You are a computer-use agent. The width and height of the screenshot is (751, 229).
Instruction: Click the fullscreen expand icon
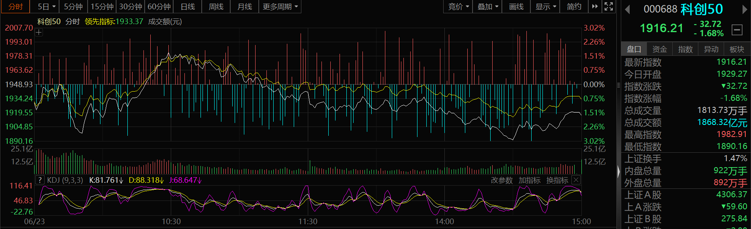coord(609,6)
